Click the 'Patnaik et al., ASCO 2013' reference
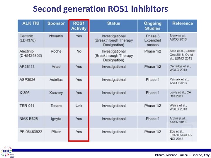Viewport: 211px width, 158px height. click(x=183, y=83)
